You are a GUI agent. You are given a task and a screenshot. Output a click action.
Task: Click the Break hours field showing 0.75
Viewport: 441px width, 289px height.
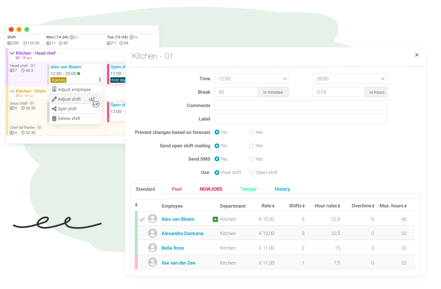coord(339,92)
